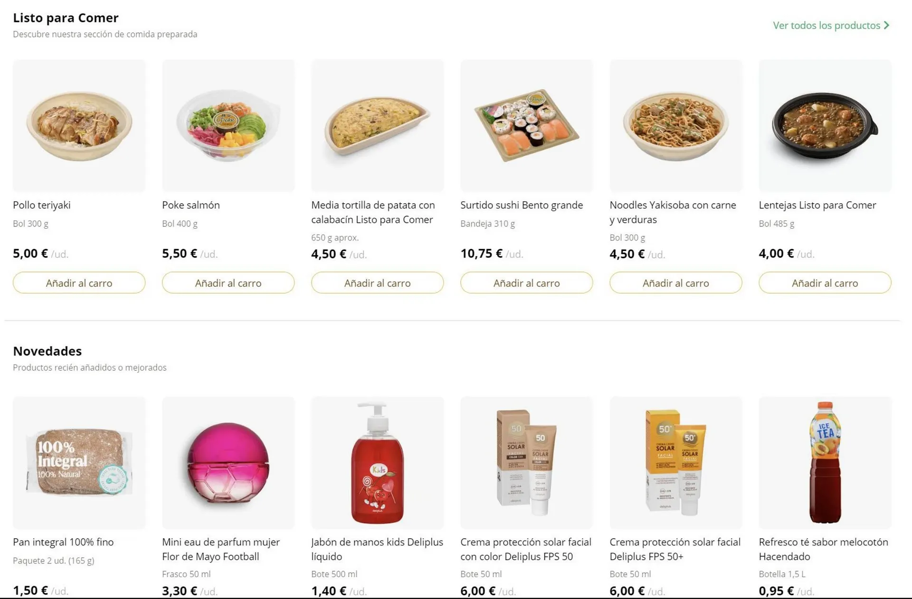Image resolution: width=912 pixels, height=599 pixels.
Task: Open the Poke salmón bowl image
Action: pos(228,126)
